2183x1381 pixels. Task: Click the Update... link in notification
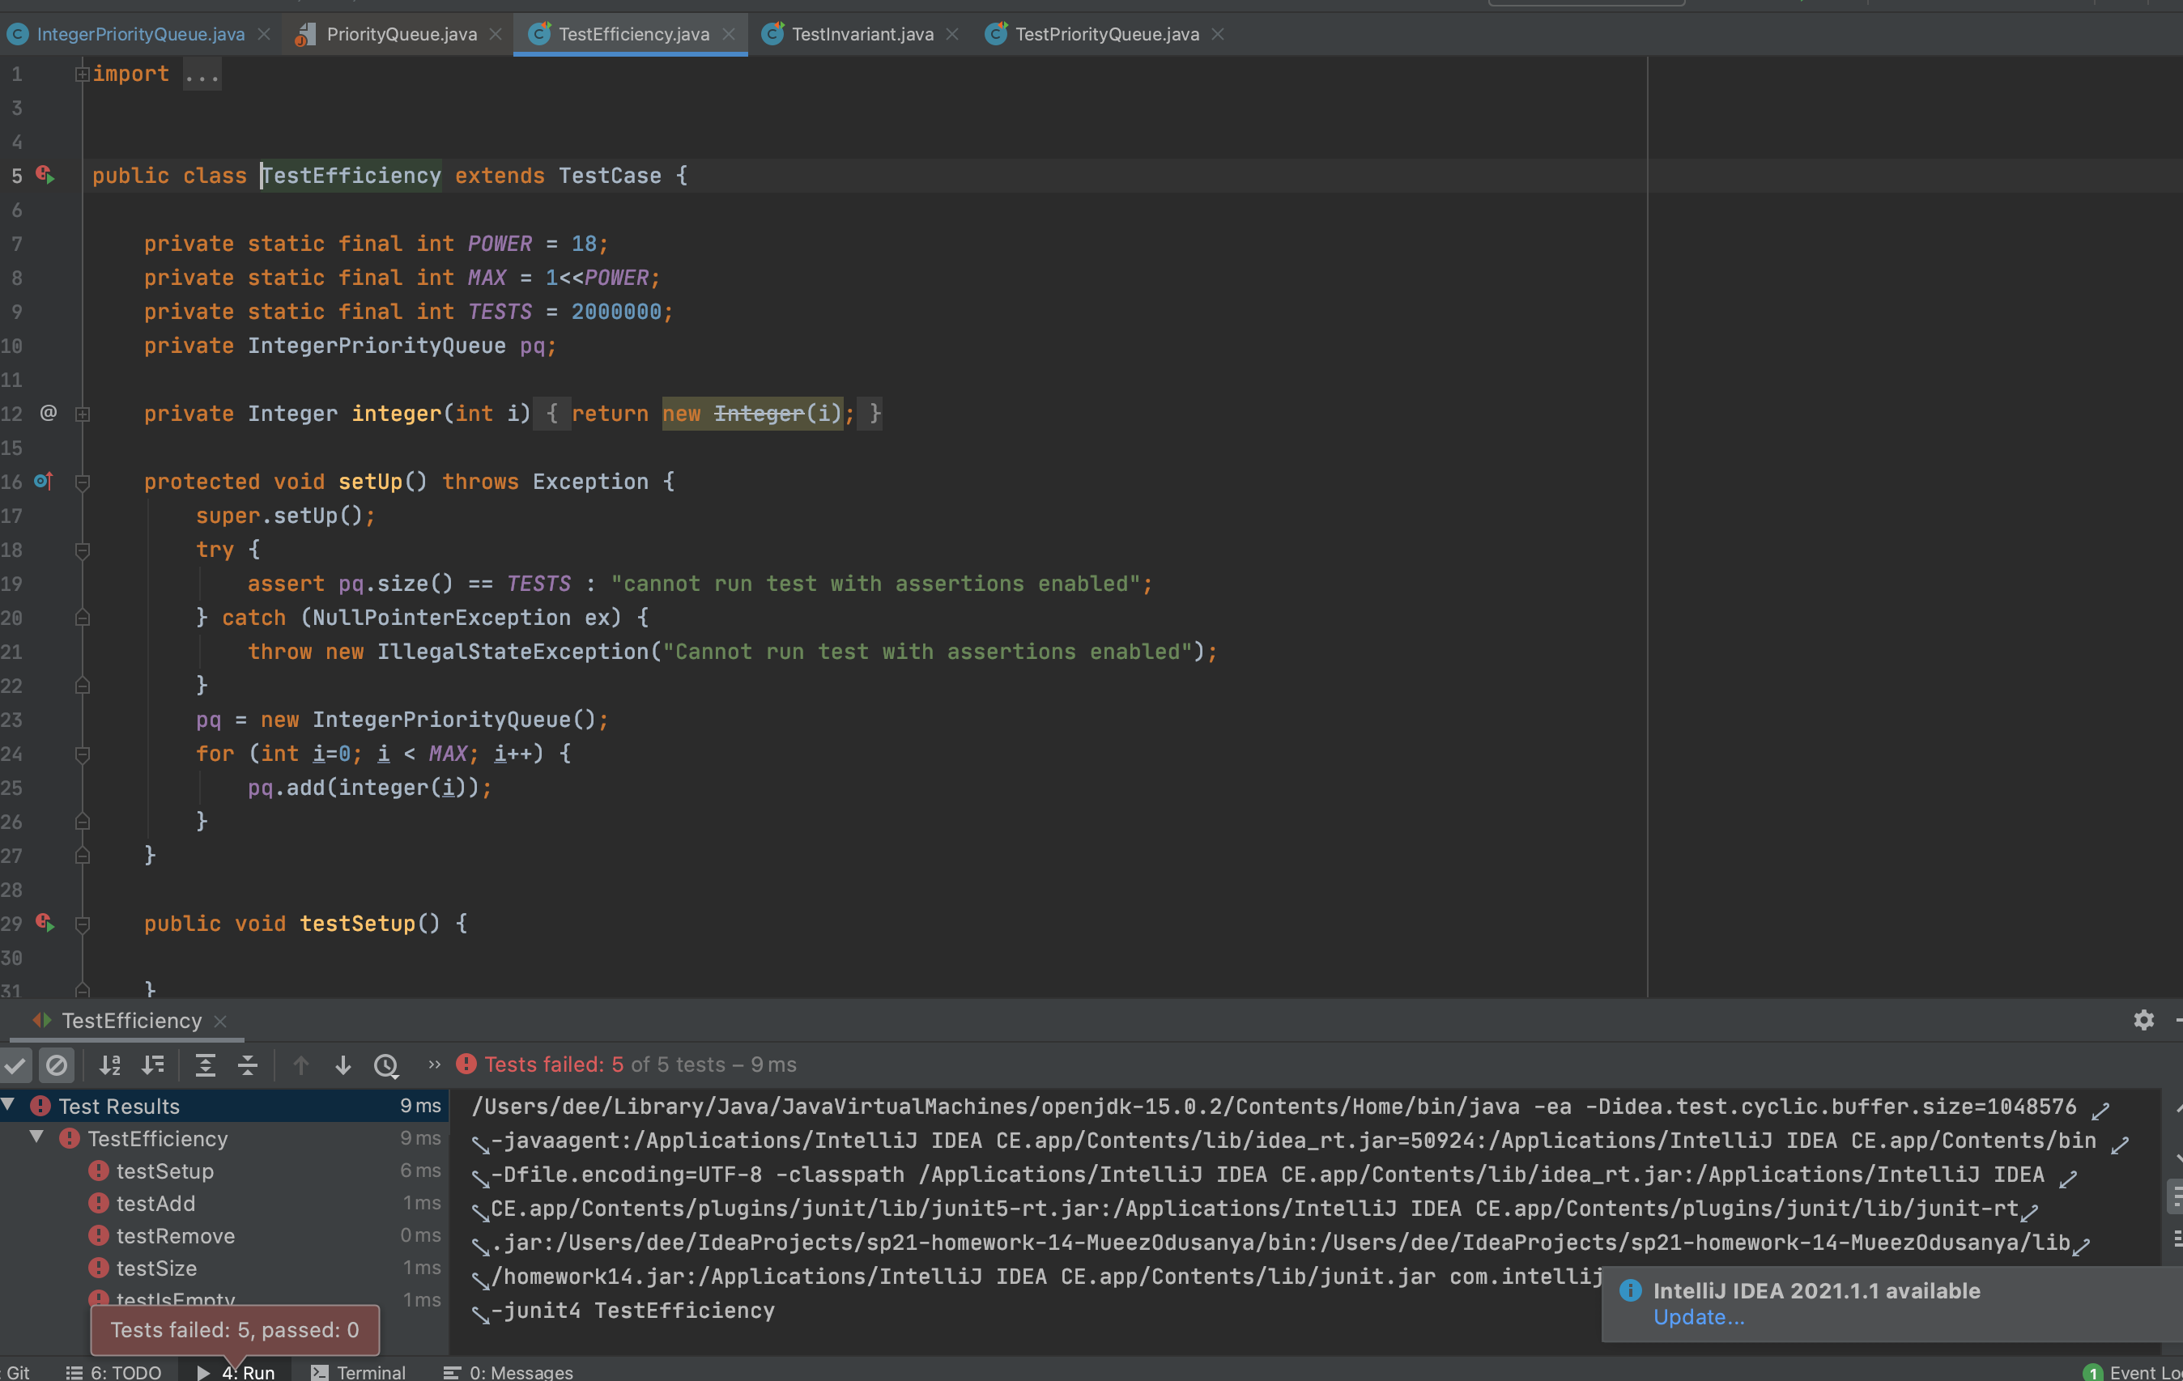1698,1318
